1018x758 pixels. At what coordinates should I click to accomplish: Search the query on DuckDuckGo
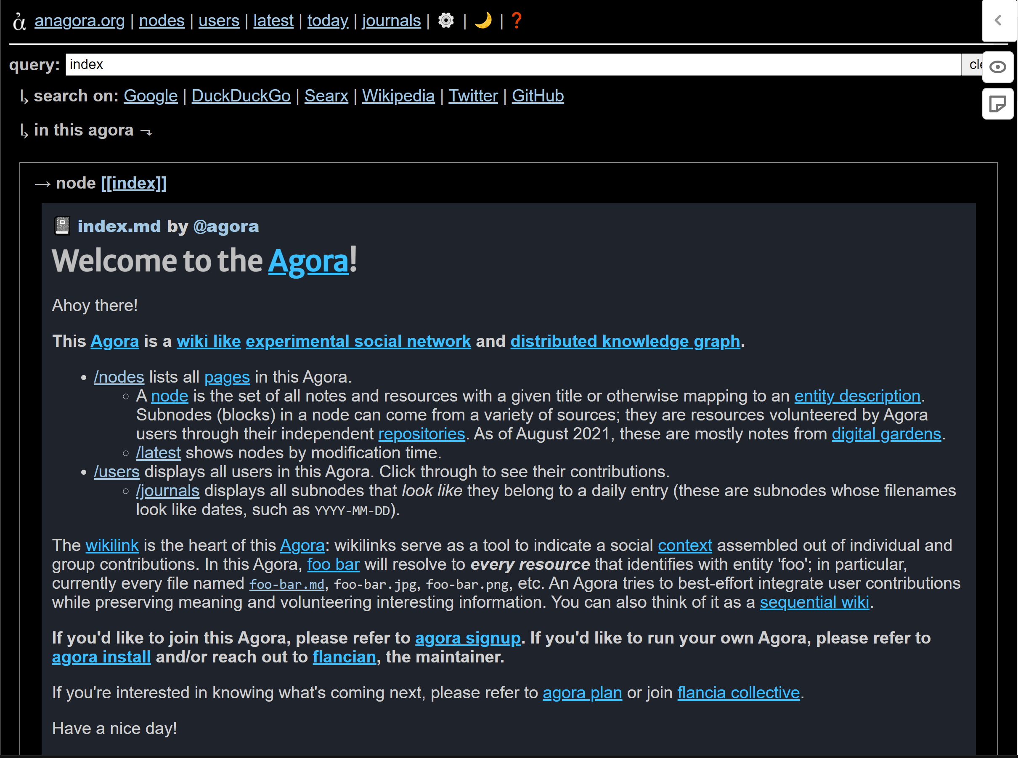click(x=241, y=96)
